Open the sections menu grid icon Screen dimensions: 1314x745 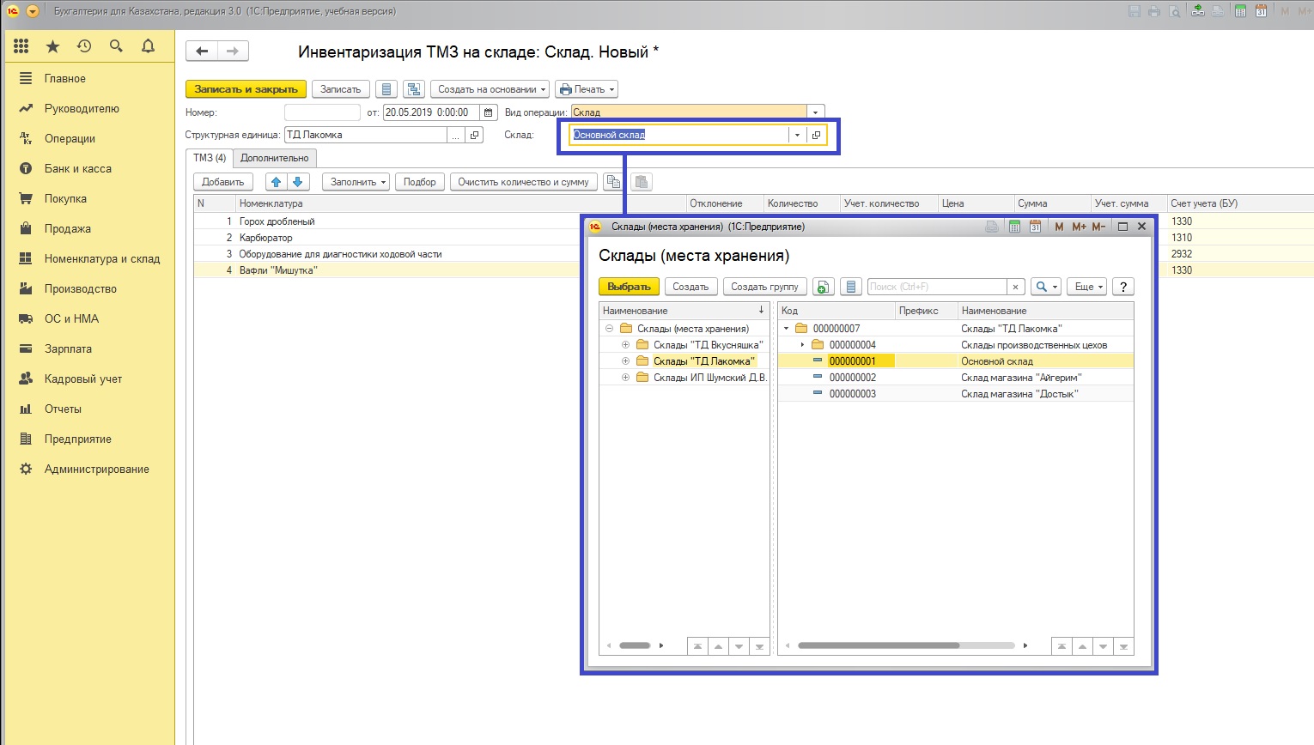click(x=21, y=46)
